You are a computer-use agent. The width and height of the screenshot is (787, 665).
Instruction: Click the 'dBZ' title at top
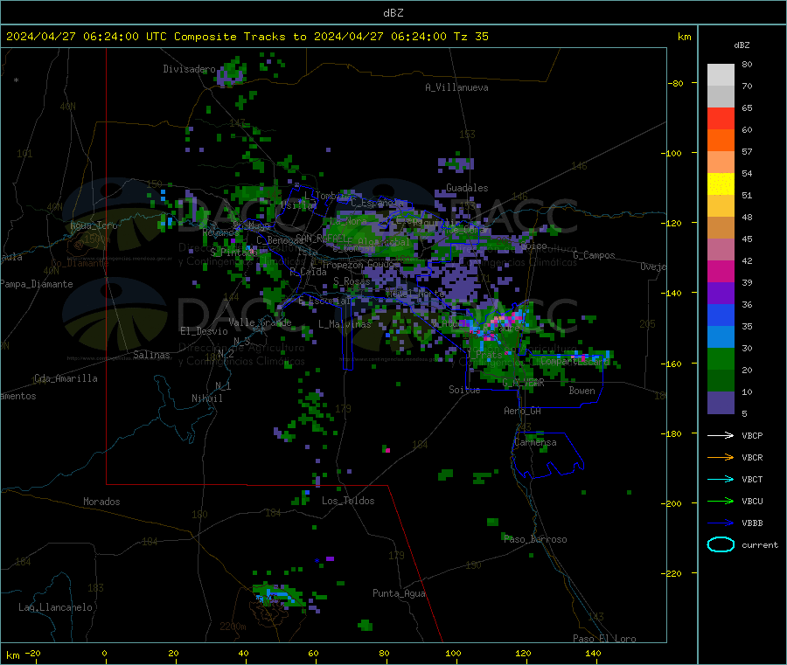click(x=393, y=13)
